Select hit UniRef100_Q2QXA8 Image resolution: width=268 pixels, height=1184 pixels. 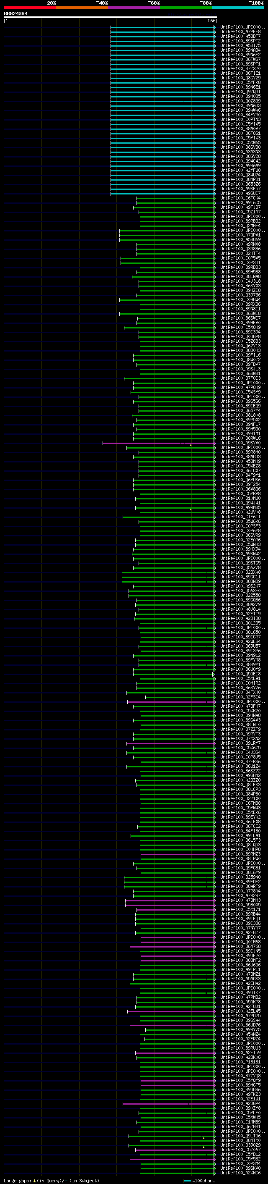[x=240, y=572]
